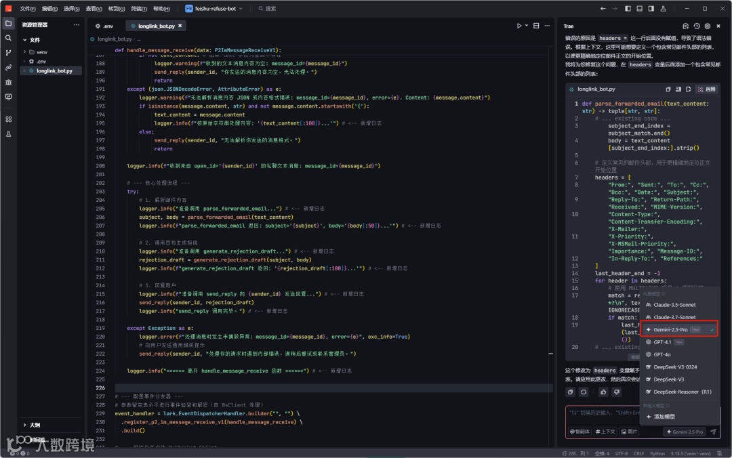This screenshot has width=732, height=458.
Task: Switch to the .env editor tab
Action: [104, 26]
